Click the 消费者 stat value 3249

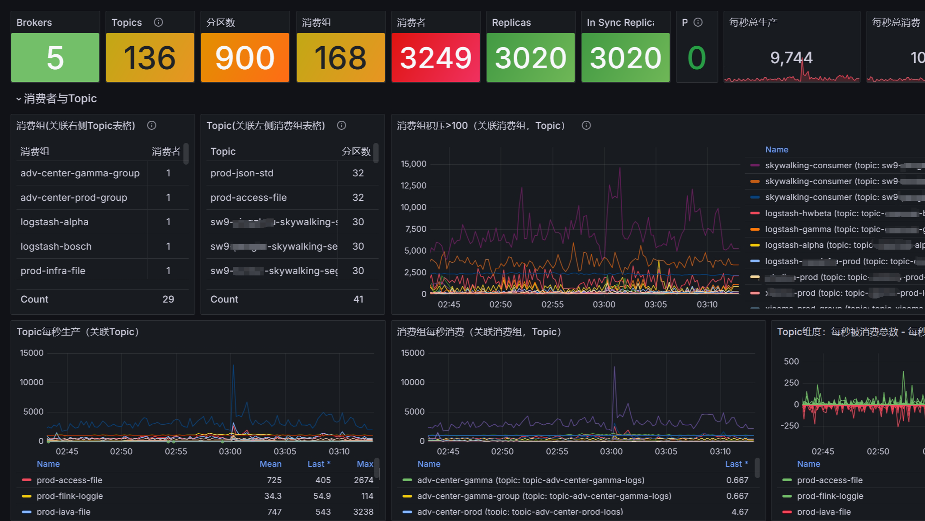click(435, 58)
